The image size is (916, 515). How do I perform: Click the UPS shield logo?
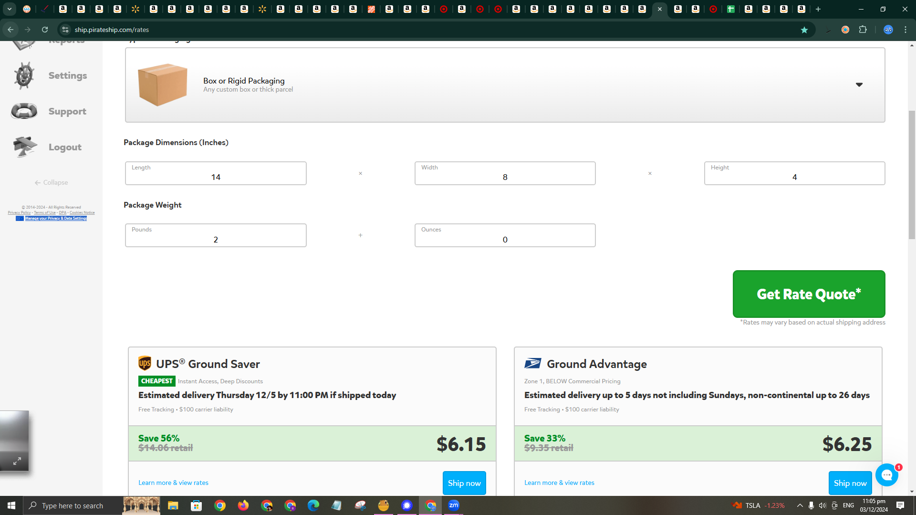(x=145, y=364)
